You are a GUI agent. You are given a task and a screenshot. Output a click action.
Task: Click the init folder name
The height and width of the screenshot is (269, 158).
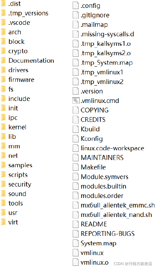pyautogui.click(x=13, y=108)
